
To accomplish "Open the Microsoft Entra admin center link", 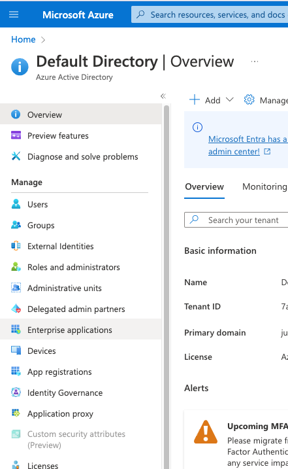I will (x=248, y=145).
